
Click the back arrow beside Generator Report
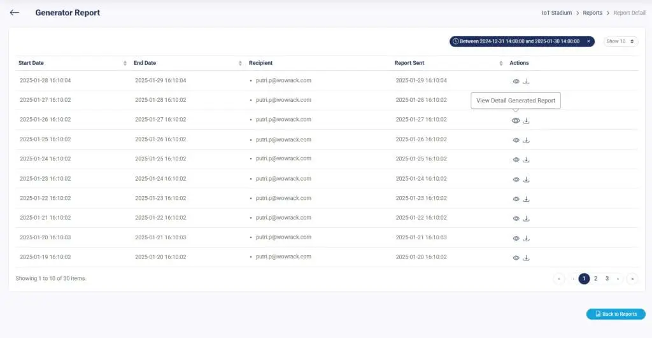(x=15, y=13)
